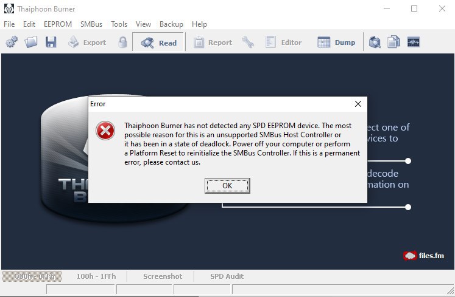The image size is (455, 297).
Task: Switch to the Screenshot tab
Action: tap(163, 276)
